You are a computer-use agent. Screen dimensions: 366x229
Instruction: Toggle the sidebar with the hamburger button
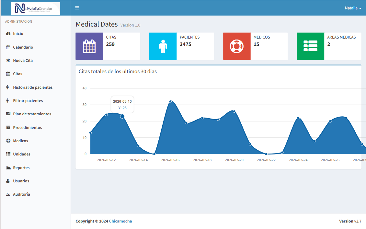77,7
